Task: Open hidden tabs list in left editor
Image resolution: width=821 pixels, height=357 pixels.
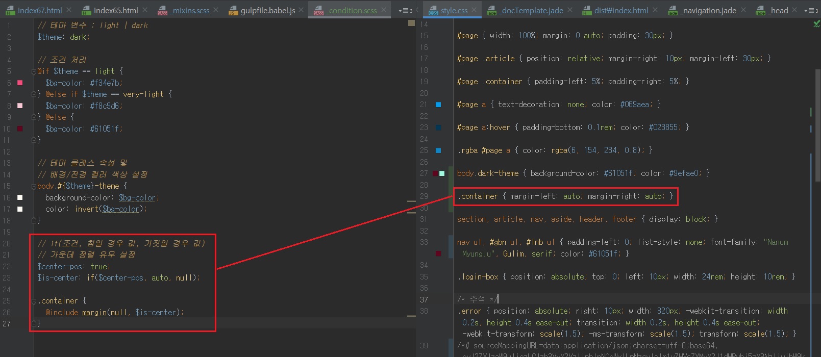Action: click(405, 10)
